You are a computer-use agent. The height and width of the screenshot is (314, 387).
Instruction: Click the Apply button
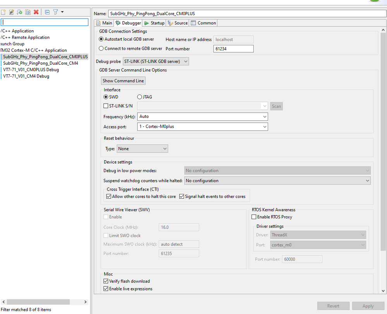[368, 306]
